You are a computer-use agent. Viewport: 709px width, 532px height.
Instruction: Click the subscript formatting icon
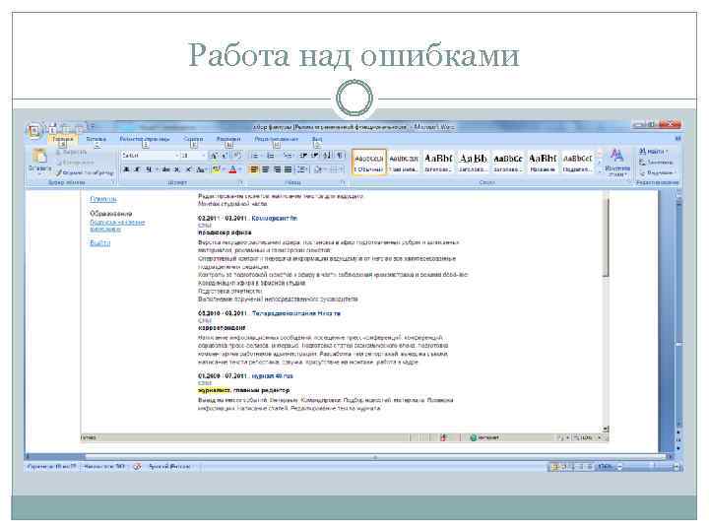coord(177,169)
